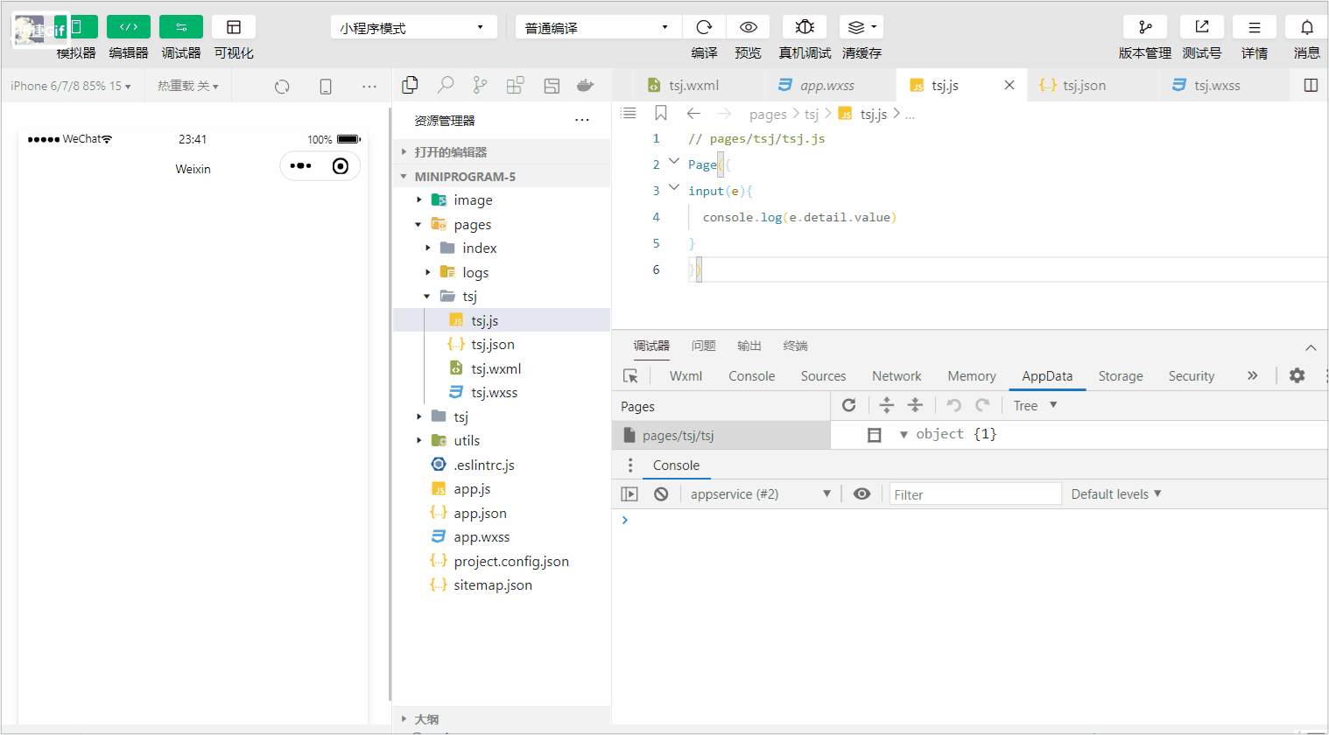The image size is (1329, 735).
Task: Close the tsj.js editor tab
Action: (x=1009, y=85)
